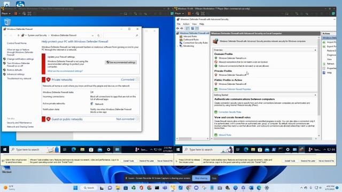The height and width of the screenshot is (192, 342).
Task: Open Start menu in right VM taskbar
Action: point(178,149)
